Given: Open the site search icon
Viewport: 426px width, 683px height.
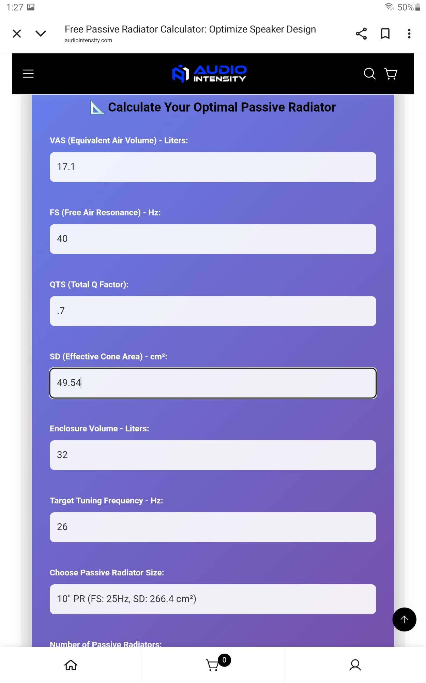Looking at the screenshot, I should (369, 73).
